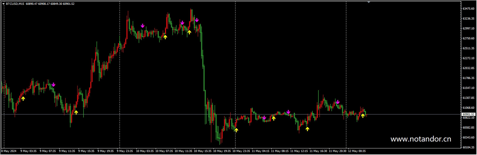The width and height of the screenshot is (477, 155).
Task: Click the 10 May 19:35 time label
Action: tap(222, 151)
